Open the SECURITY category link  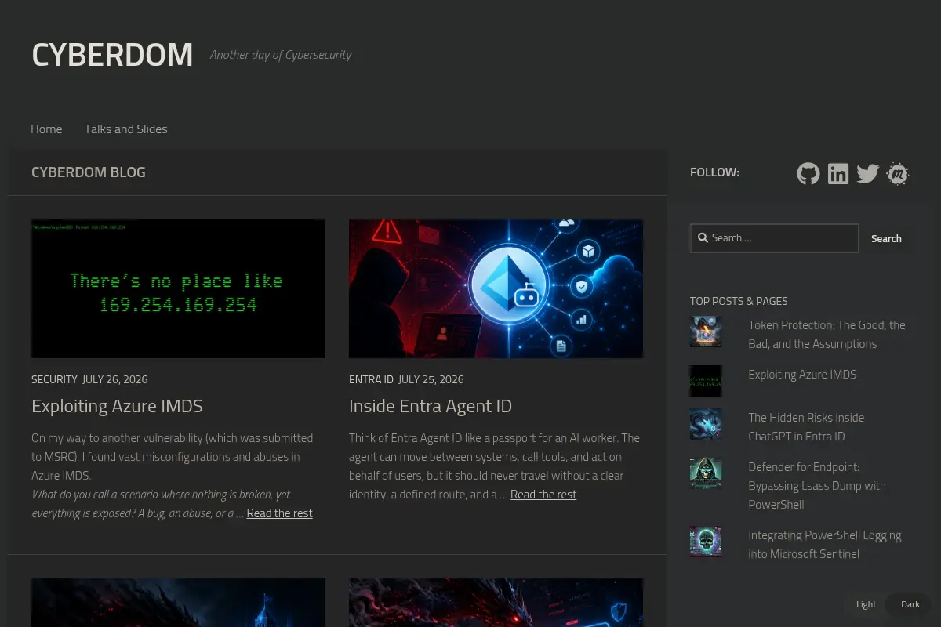(x=54, y=379)
